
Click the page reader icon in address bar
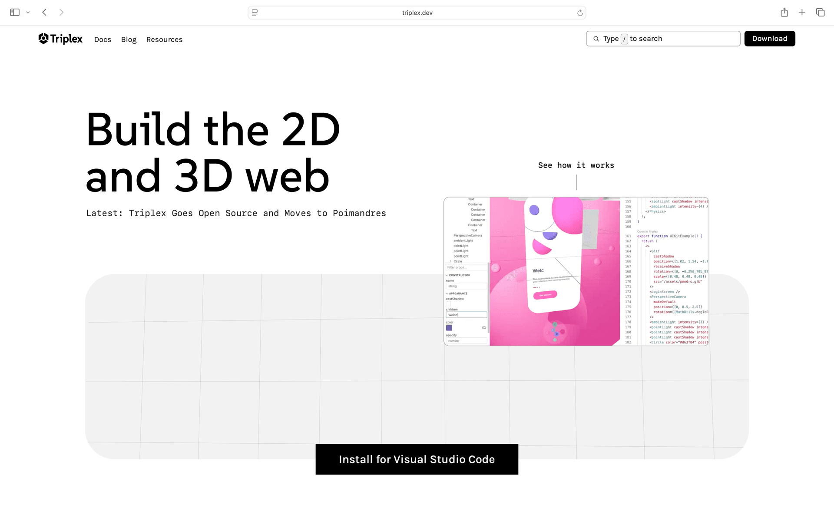255,13
